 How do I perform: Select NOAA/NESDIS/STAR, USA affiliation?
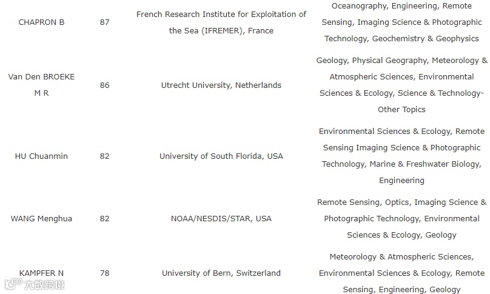[221, 218]
